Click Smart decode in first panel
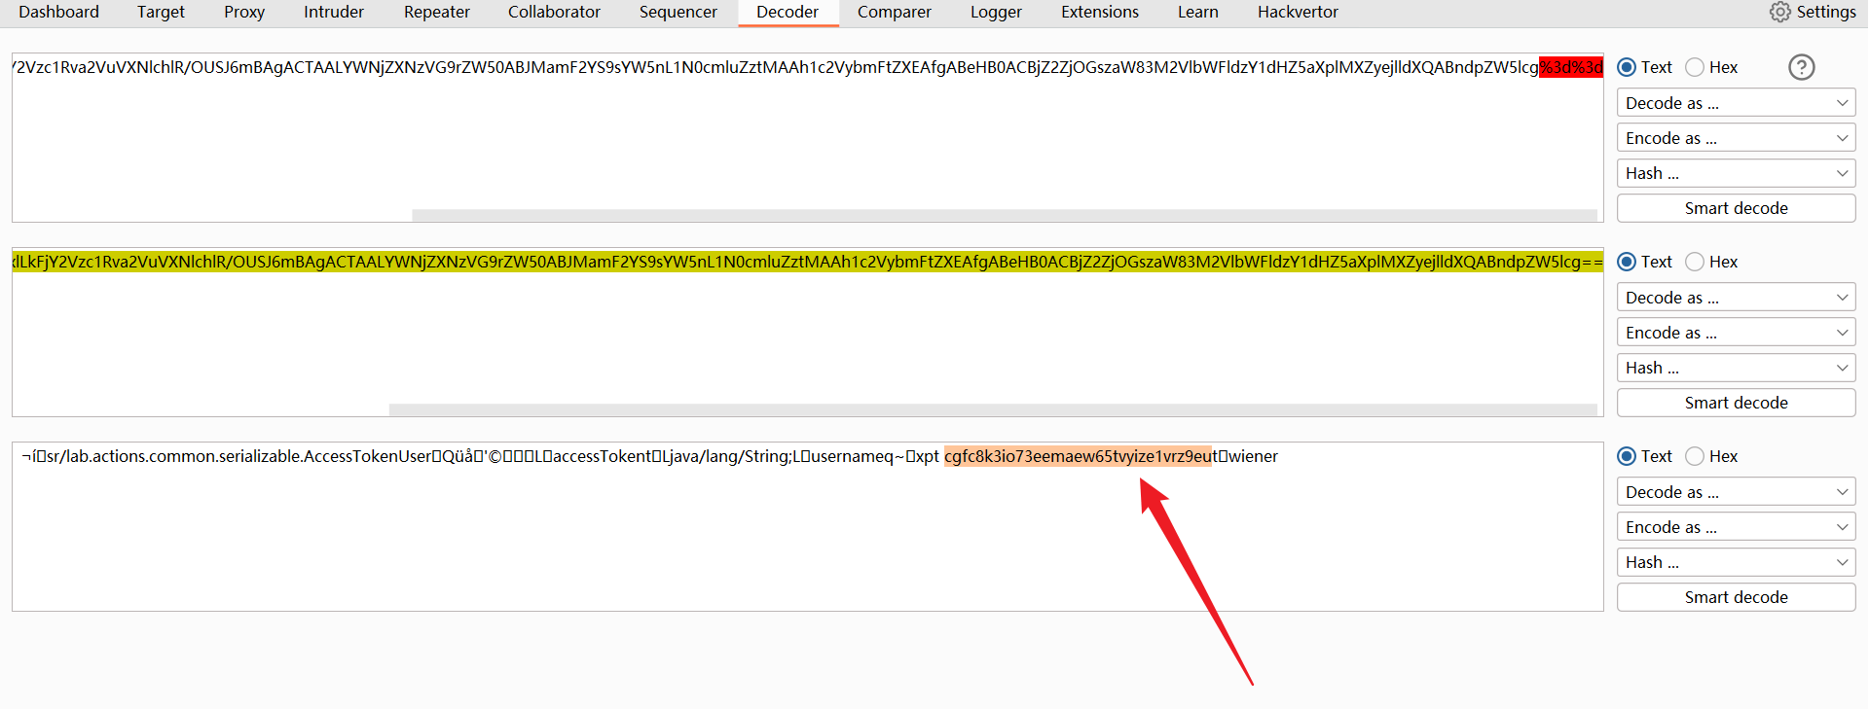Screen dimensions: 1869x709 (x=1736, y=208)
